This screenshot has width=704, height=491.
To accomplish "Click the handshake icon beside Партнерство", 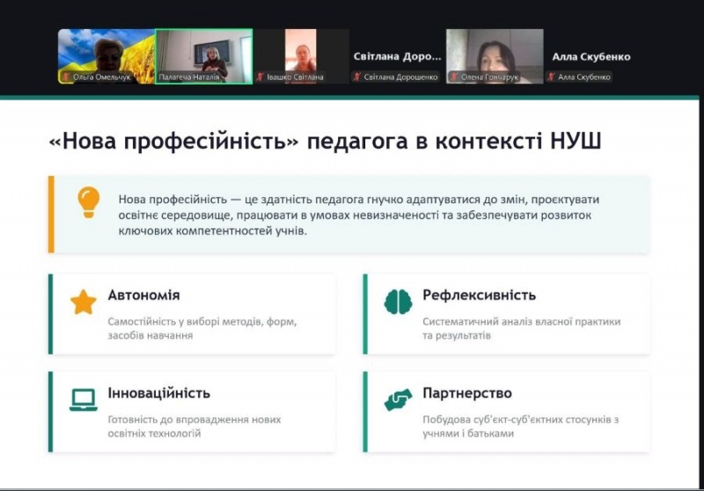I will pyautogui.click(x=398, y=400).
